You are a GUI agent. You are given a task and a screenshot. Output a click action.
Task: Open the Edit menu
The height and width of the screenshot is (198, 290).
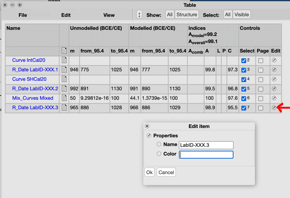[x=66, y=15]
